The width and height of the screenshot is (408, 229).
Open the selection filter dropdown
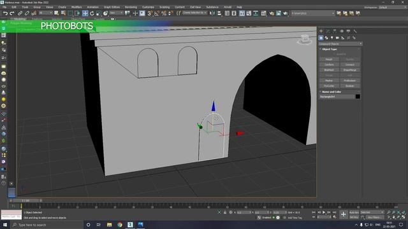click(x=45, y=13)
